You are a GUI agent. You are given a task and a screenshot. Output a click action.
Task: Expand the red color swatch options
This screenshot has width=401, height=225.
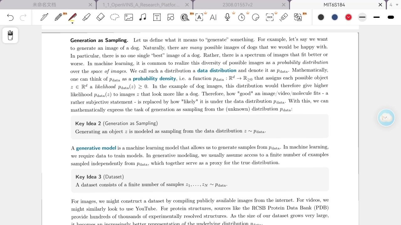point(348,17)
